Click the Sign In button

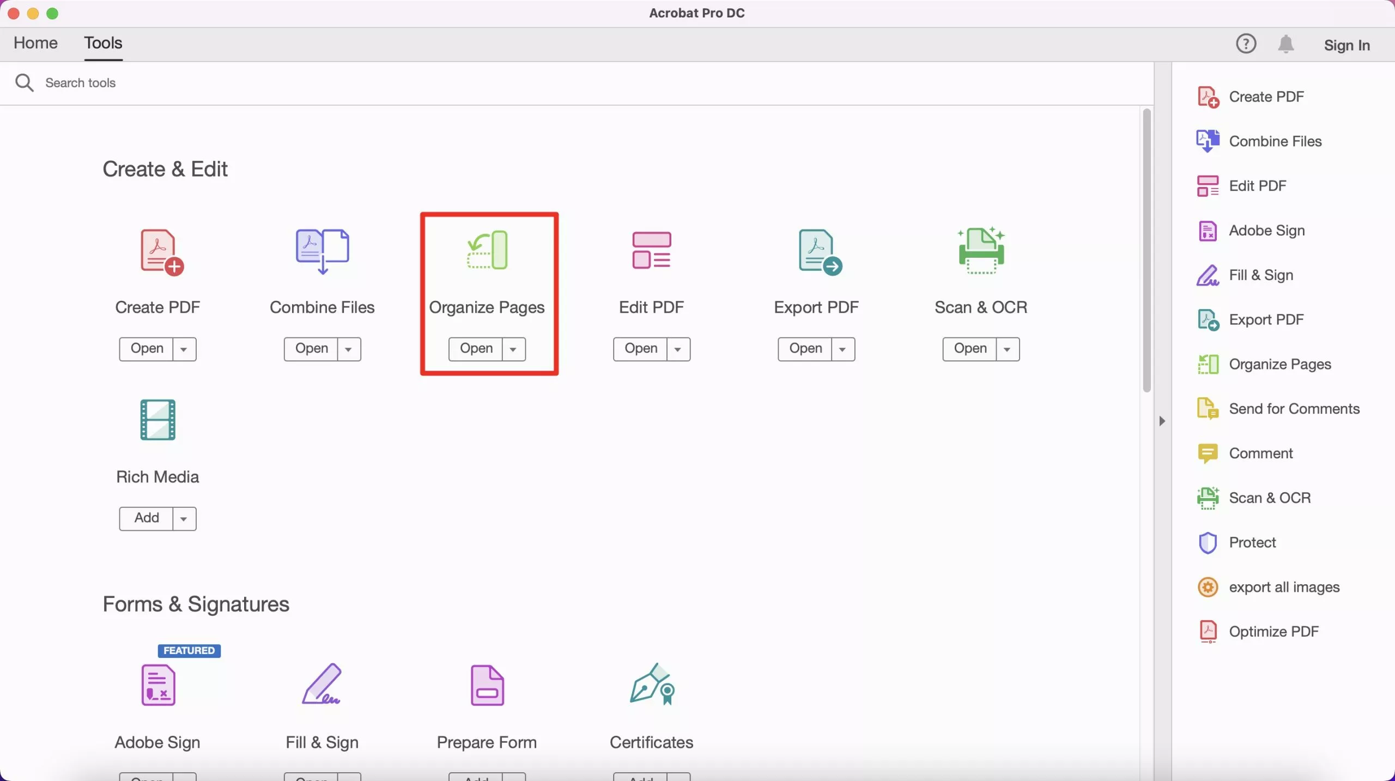[1347, 44]
